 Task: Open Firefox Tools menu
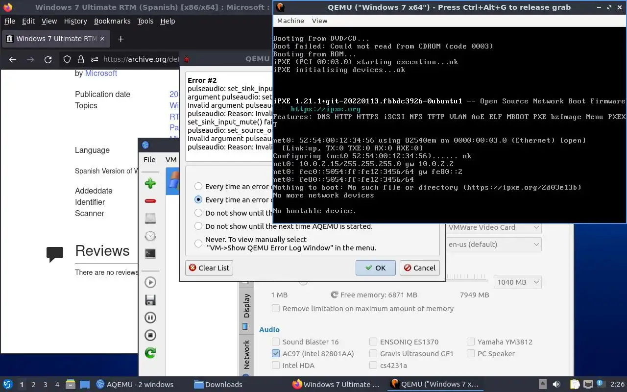(145, 21)
